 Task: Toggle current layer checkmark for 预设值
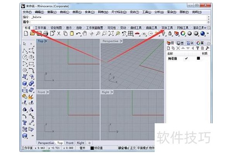186,59
